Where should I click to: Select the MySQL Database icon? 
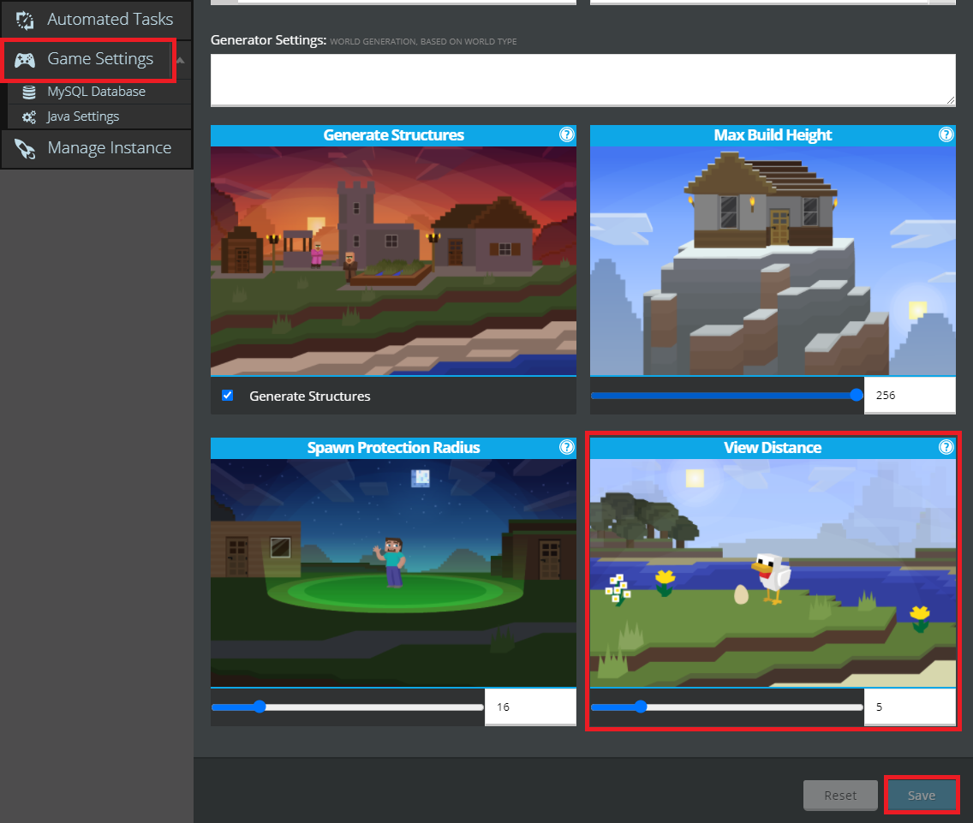point(30,91)
